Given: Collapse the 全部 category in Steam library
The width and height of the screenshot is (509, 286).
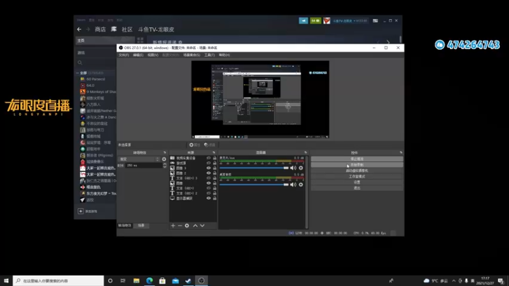Looking at the screenshot, I should pyautogui.click(x=78, y=73).
